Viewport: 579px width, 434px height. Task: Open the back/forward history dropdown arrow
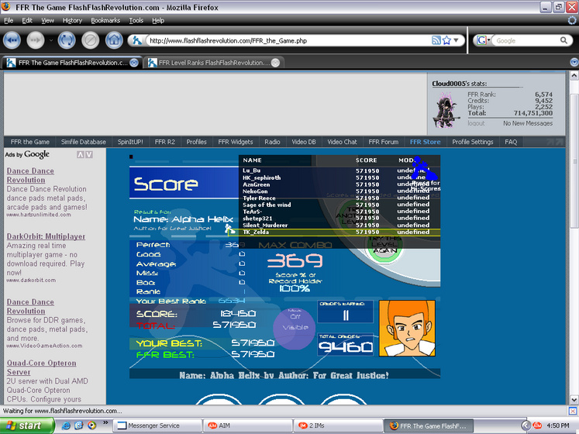51,40
